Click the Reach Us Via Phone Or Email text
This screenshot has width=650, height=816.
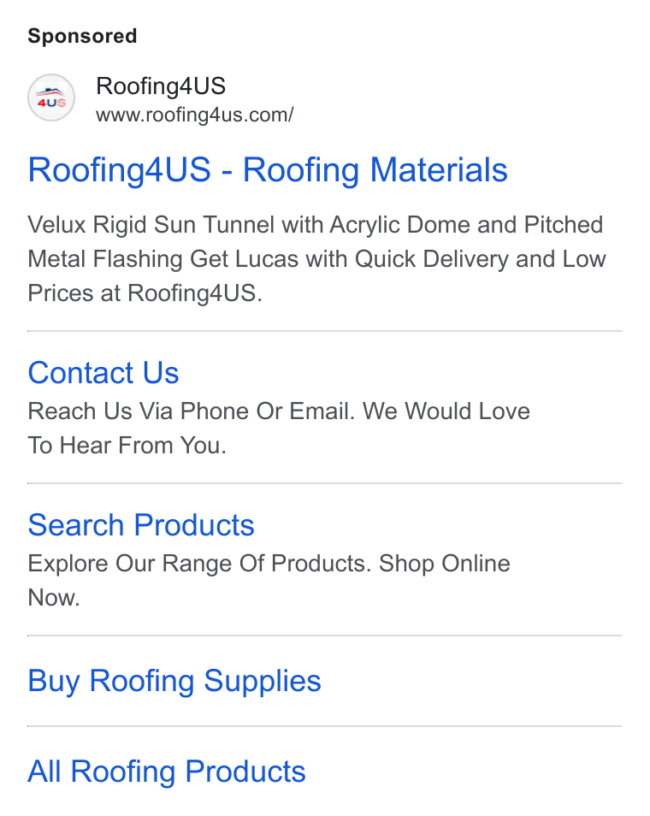point(191,411)
